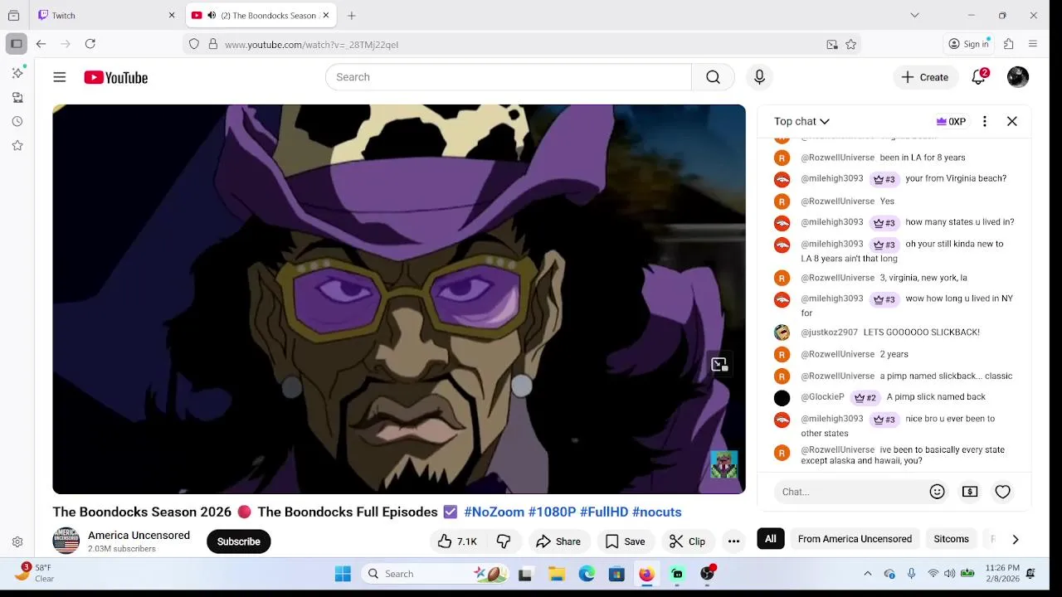1062x597 pixels.
Task: Open the #NoZoom hashtag link
Action: [x=494, y=512]
